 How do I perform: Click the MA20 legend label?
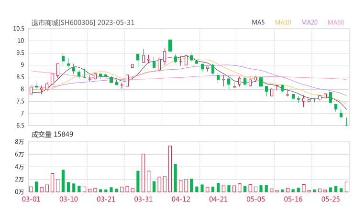coord(310,22)
